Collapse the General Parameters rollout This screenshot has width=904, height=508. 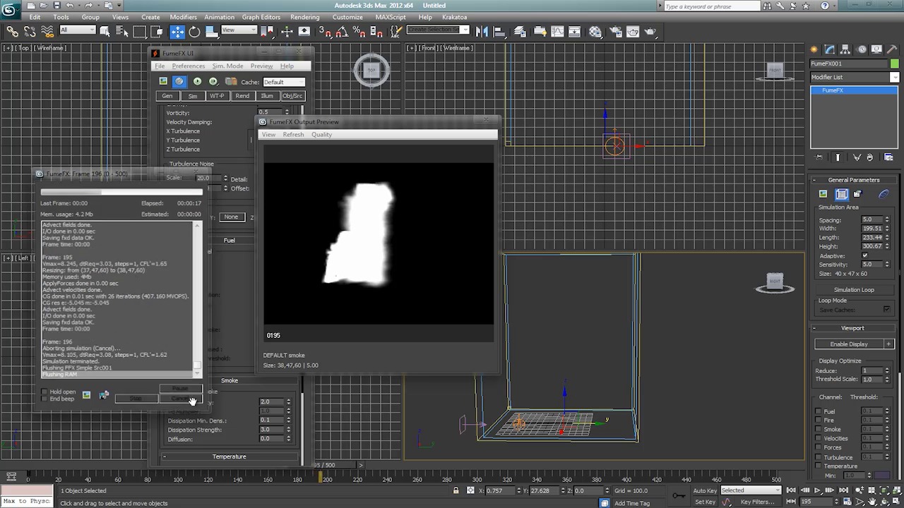click(x=853, y=180)
